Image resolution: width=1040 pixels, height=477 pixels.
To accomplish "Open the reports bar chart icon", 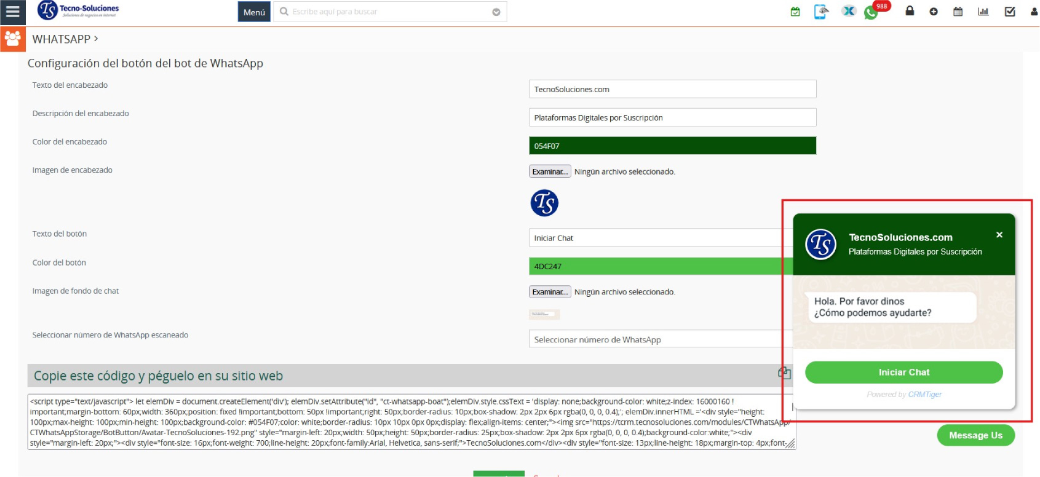I will (x=983, y=12).
